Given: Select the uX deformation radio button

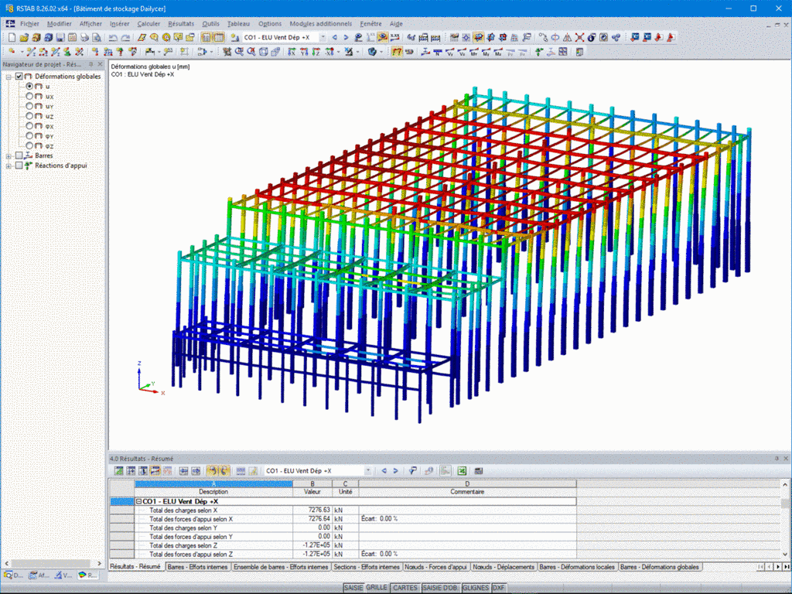Looking at the screenshot, I should point(29,96).
